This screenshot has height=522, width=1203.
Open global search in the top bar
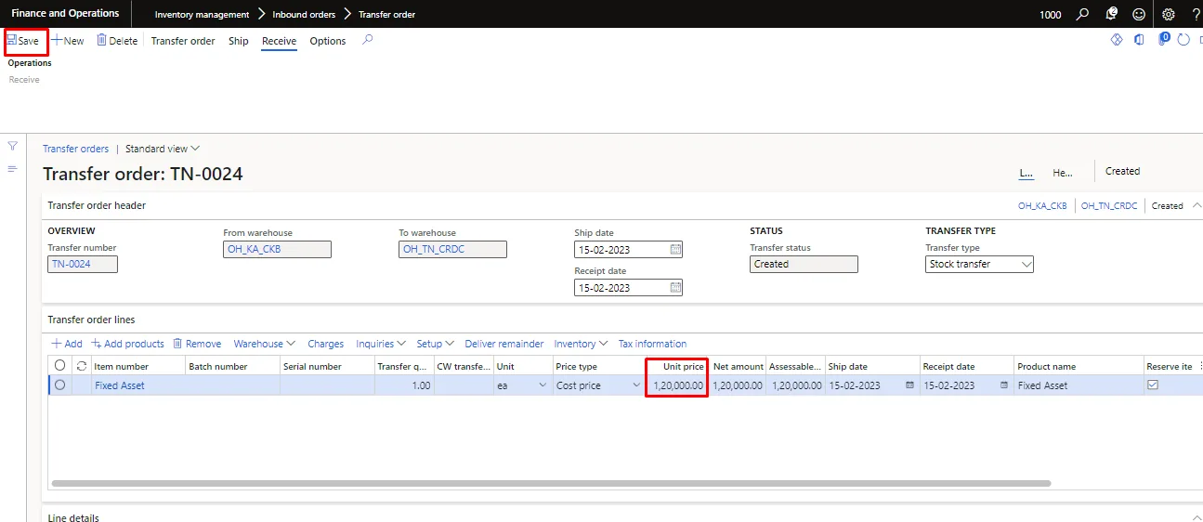(x=1082, y=14)
